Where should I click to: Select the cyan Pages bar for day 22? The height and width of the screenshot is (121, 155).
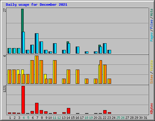[x=105, y=48]
